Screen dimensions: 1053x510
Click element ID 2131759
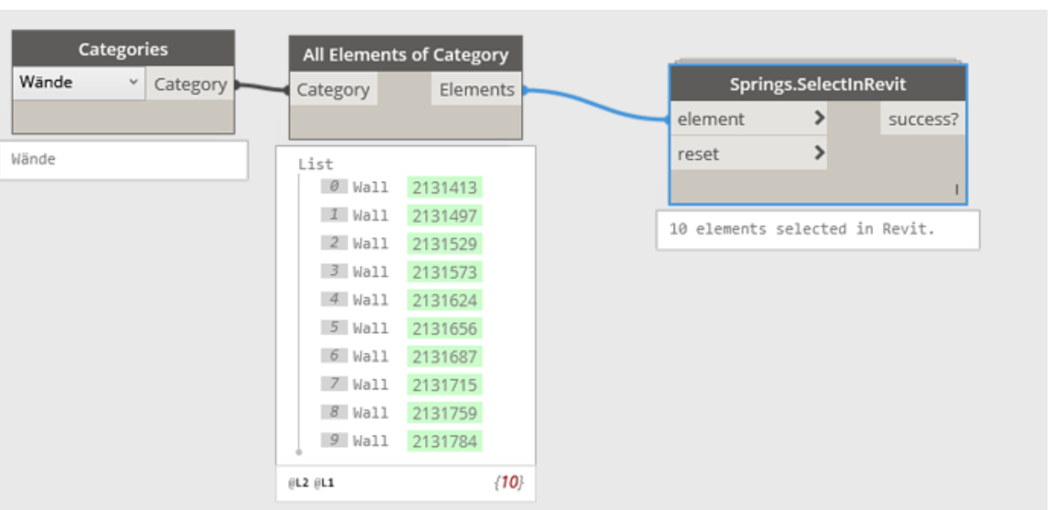coord(445,413)
